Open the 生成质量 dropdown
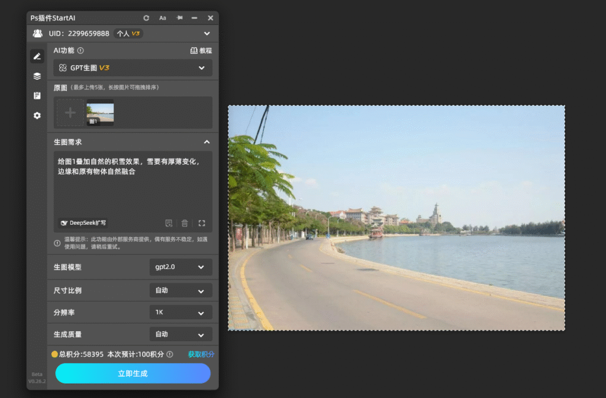606x398 pixels. 180,334
